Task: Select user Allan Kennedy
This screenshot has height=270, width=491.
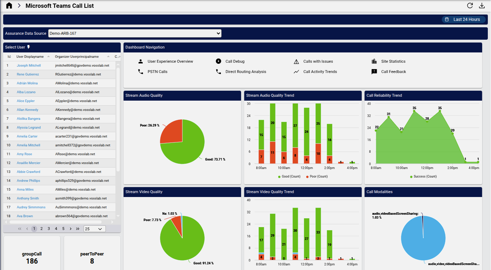Action: click(x=27, y=110)
